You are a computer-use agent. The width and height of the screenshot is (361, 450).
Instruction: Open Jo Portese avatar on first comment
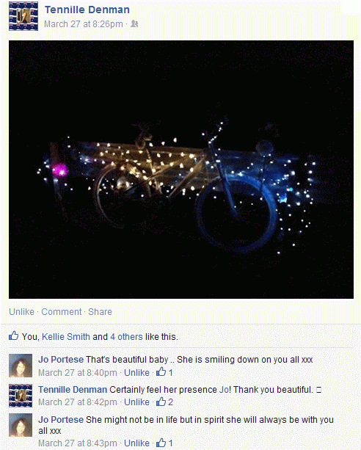pos(21,366)
